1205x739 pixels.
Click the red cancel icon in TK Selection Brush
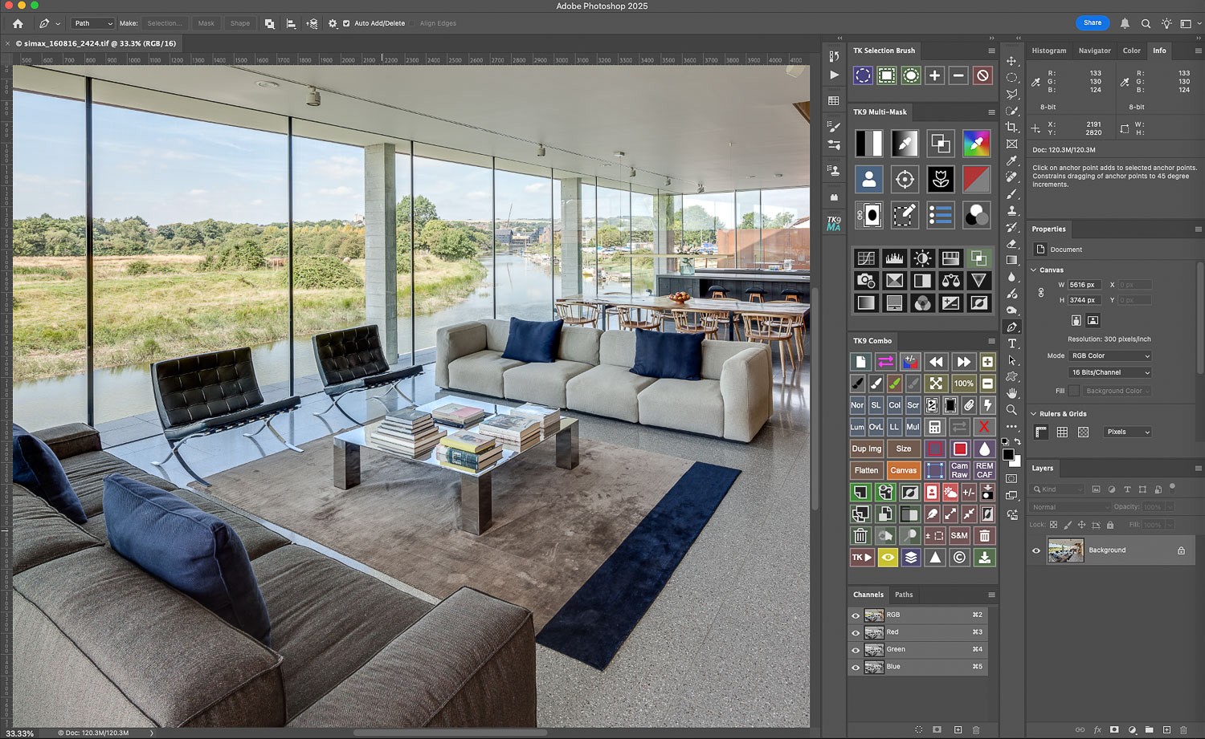tap(982, 75)
